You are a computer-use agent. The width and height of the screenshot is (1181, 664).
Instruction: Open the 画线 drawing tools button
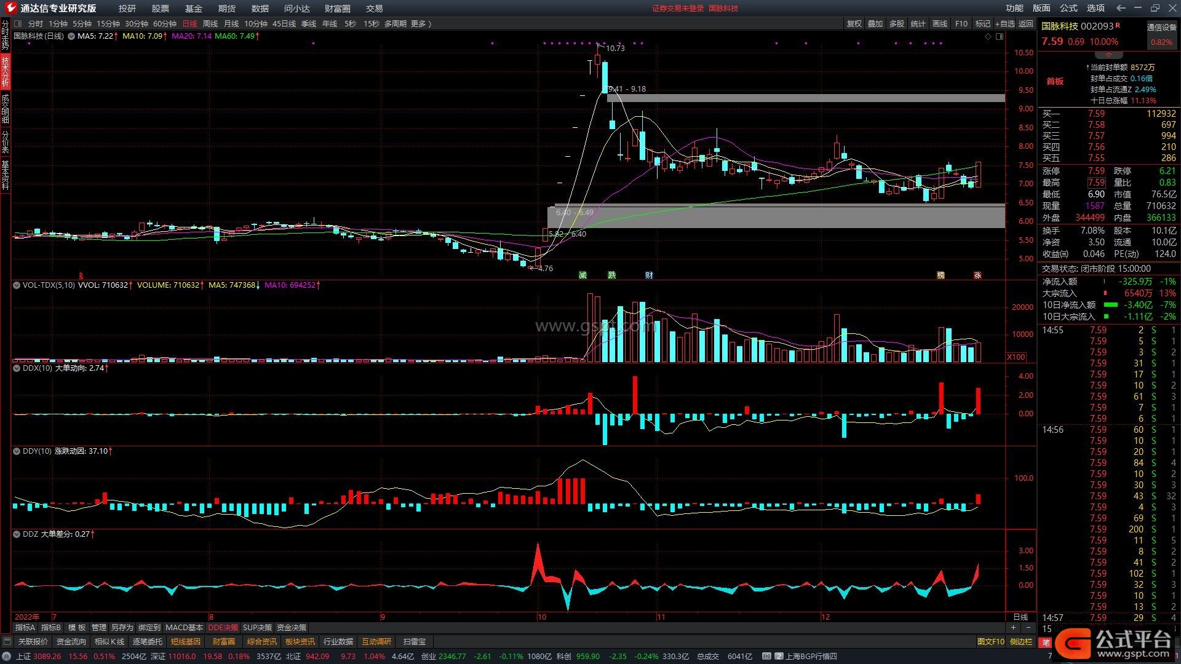940,24
